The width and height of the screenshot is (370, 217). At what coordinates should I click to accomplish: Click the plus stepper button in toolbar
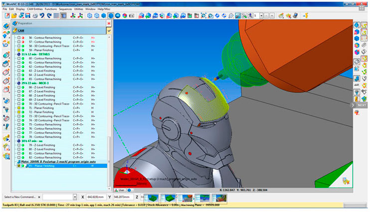coord(272,15)
